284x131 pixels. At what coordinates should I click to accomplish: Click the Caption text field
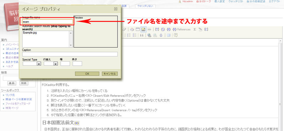click(70, 54)
